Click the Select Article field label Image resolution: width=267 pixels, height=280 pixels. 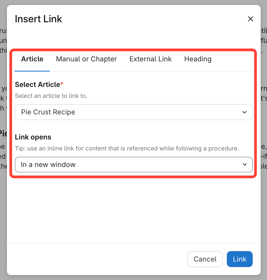[x=37, y=84]
